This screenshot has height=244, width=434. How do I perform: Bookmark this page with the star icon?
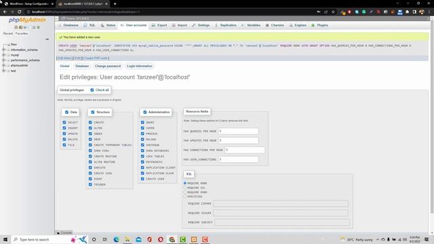pyautogui.click(x=333, y=12)
